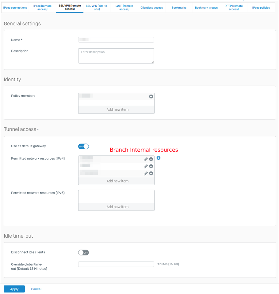Open L2TP (remote access) tab
Viewport: 279px width, 294px height.
tap(124, 8)
